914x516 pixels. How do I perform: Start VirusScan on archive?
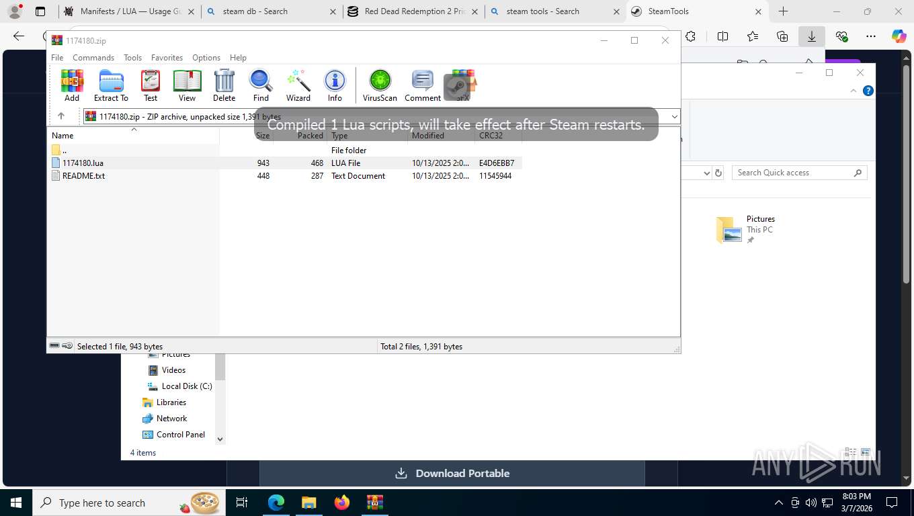coord(380,85)
